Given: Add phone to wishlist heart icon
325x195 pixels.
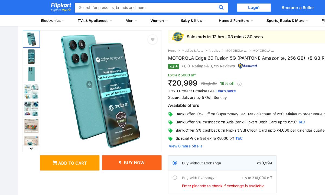Looking at the screenshot, I should tap(152, 40).
